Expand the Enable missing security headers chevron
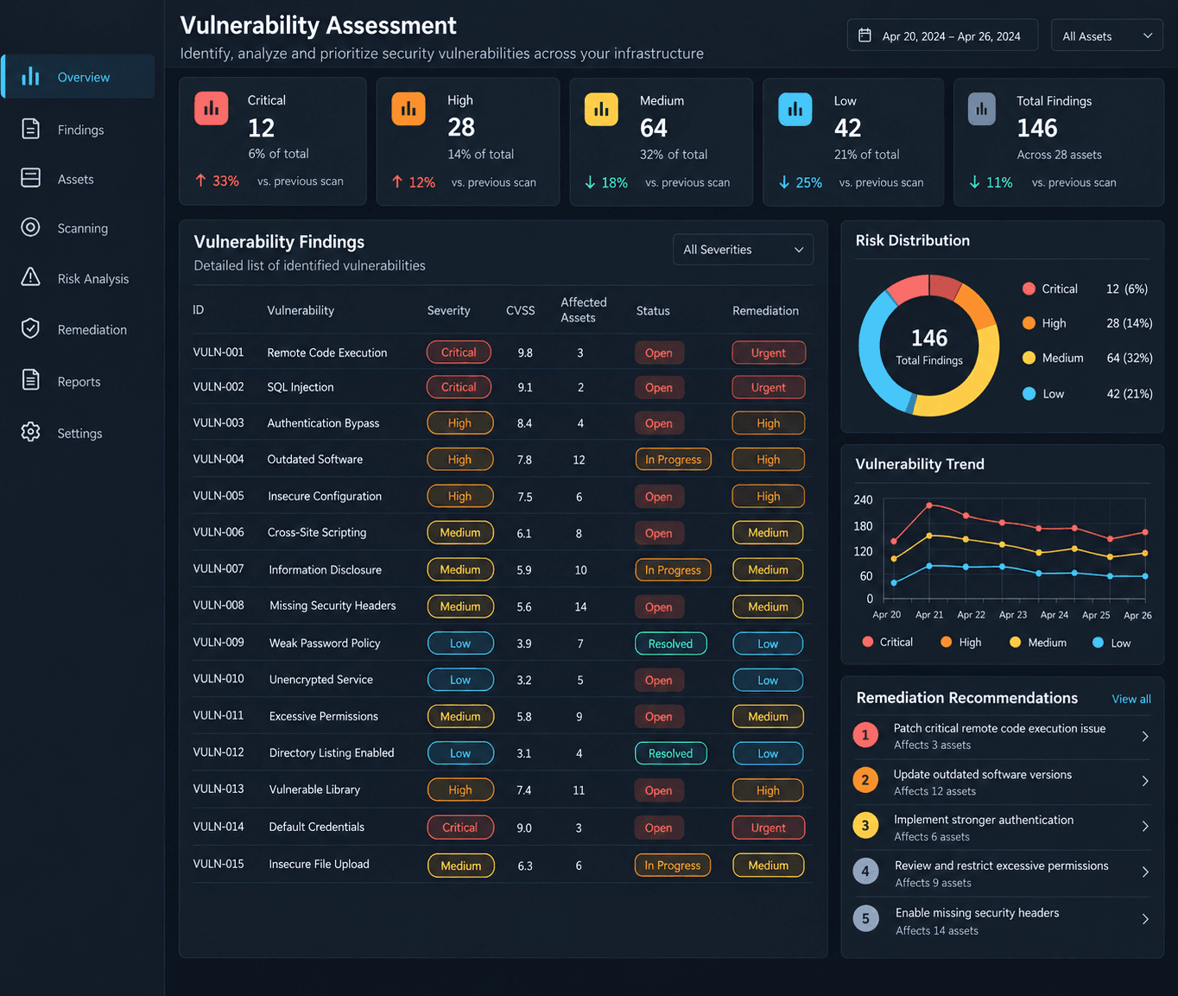 (x=1145, y=919)
